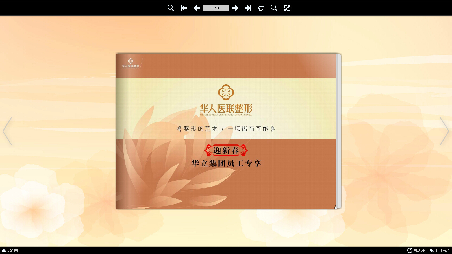The width and height of the screenshot is (452, 254).
Task: Toggle 自动翻页 auto flip
Action: coord(417,251)
